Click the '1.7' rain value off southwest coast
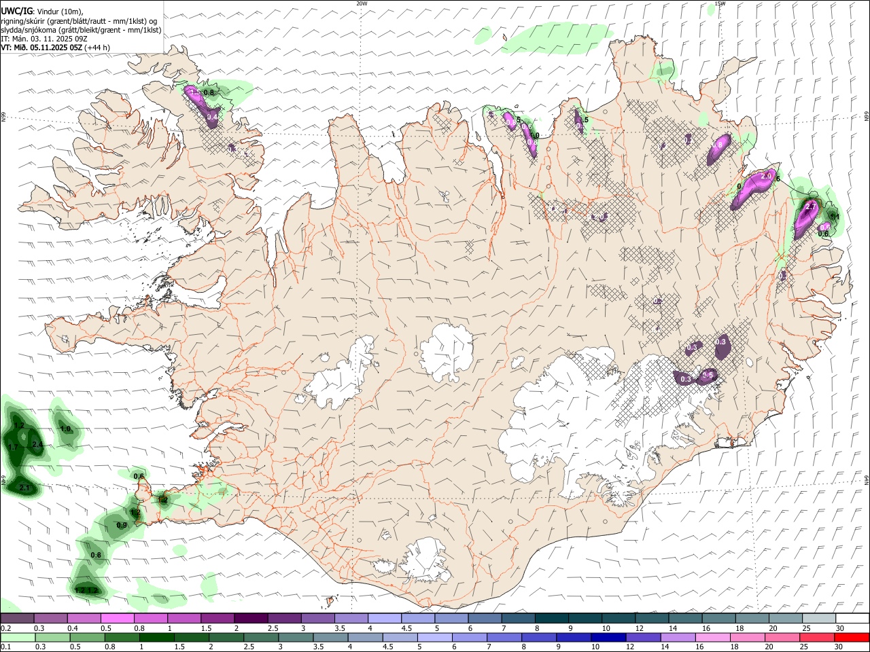870x652 pixels. (12, 447)
